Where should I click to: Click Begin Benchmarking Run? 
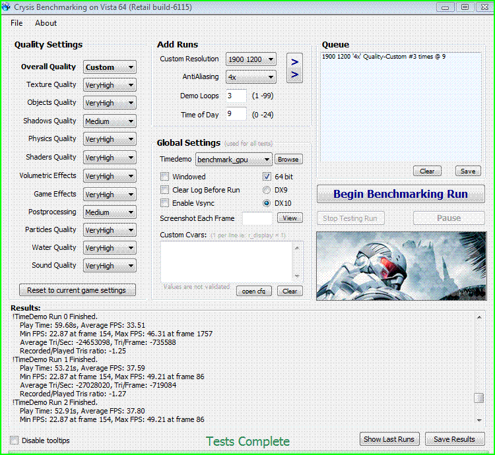point(401,194)
